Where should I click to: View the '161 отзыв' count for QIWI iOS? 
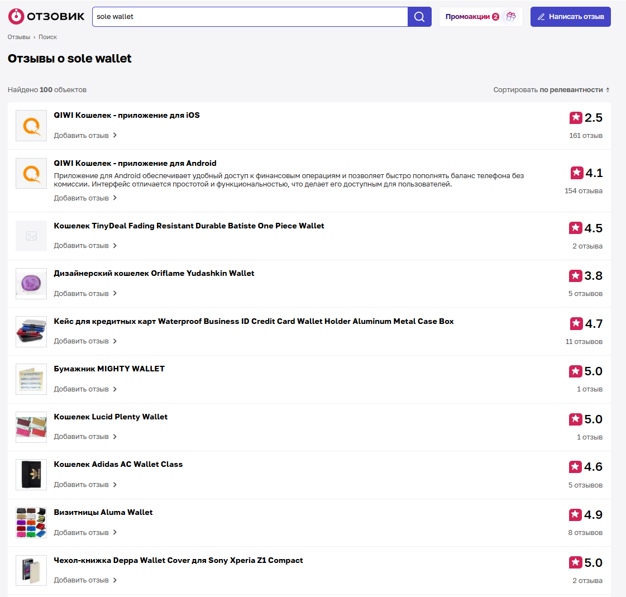585,136
